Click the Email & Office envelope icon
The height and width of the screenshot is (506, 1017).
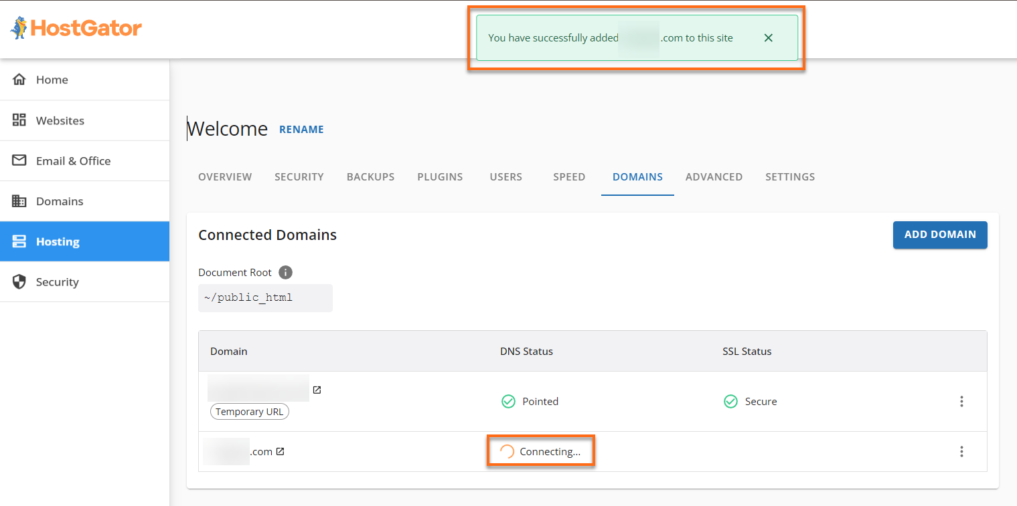[x=20, y=160]
